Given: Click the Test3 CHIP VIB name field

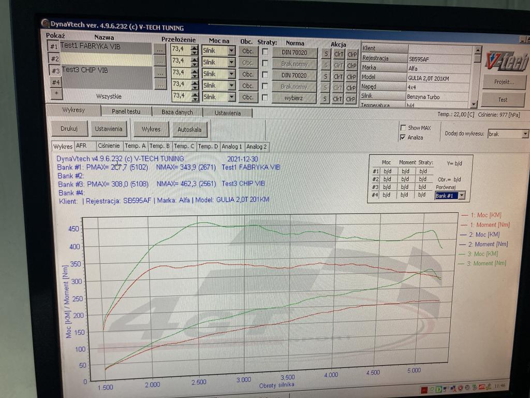Looking at the screenshot, I should pos(107,70).
